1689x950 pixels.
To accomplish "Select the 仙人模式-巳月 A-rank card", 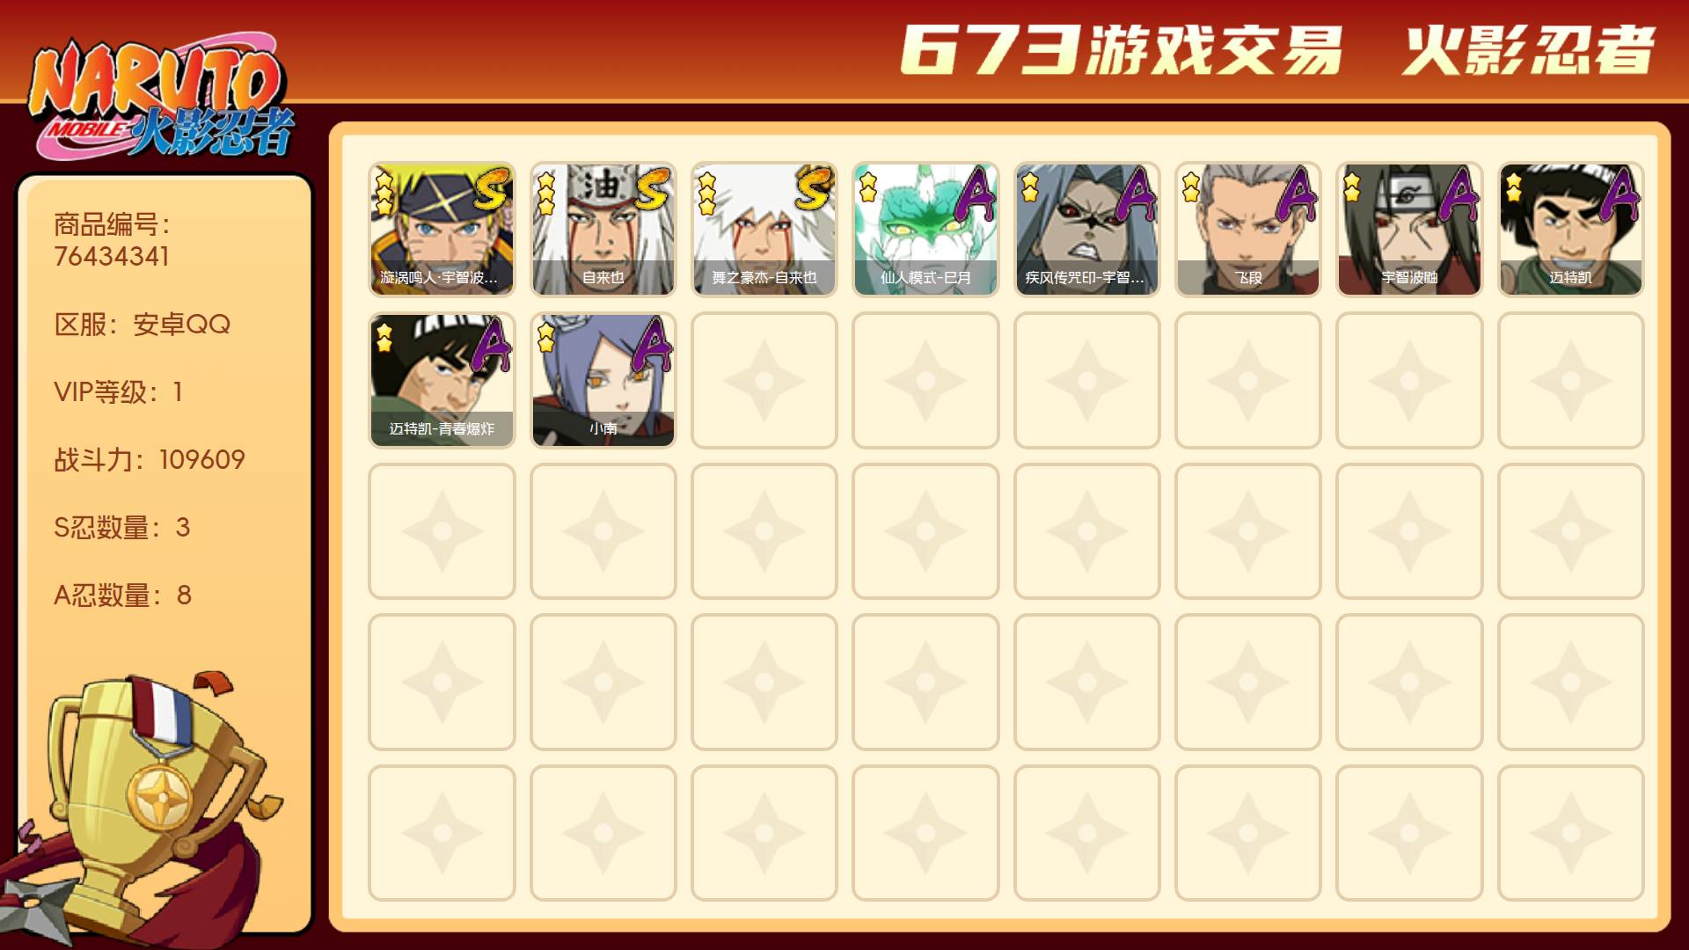I will tap(925, 230).
